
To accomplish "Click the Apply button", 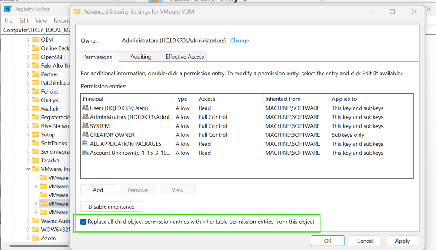I will (x=402, y=241).
